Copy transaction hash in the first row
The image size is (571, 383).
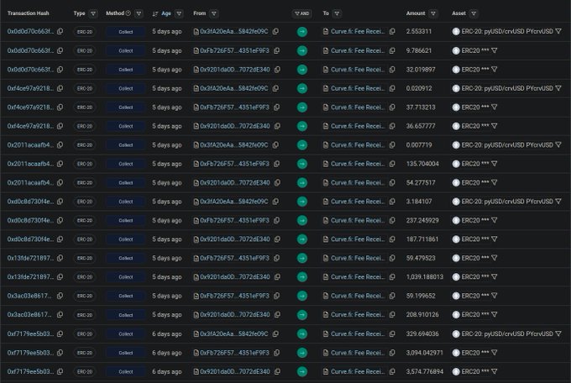(60, 31)
